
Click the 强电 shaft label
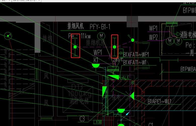click(x=116, y=97)
